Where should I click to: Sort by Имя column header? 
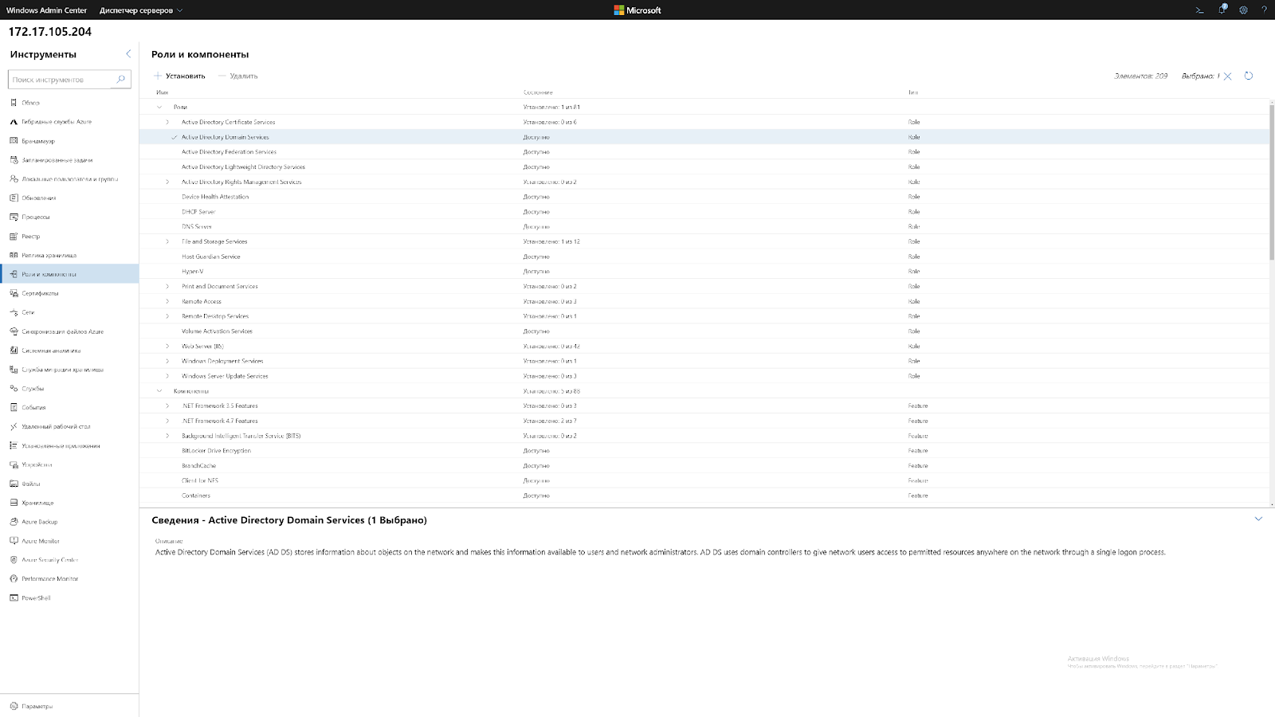163,92
